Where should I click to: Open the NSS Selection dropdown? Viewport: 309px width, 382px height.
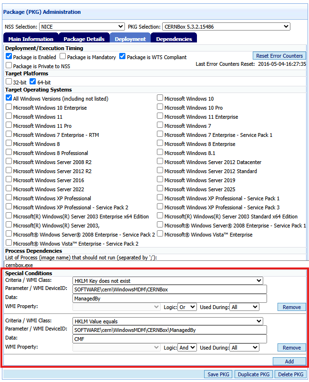click(82, 26)
